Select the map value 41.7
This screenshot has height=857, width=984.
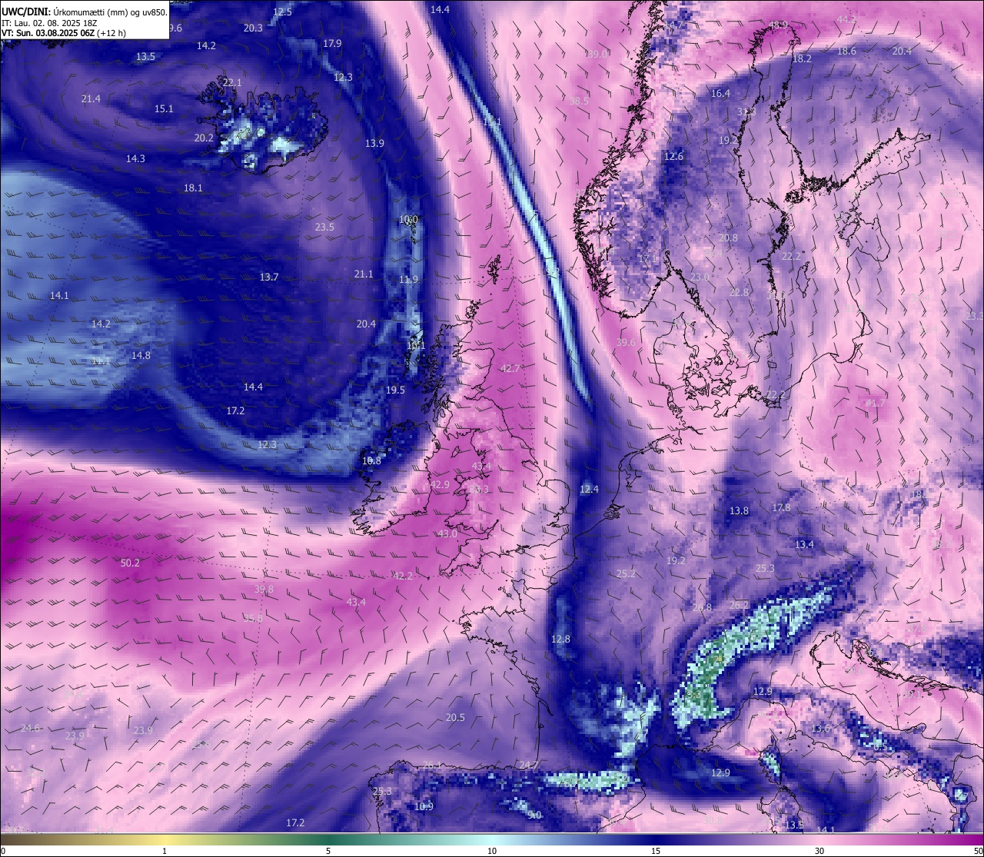tap(875, 403)
